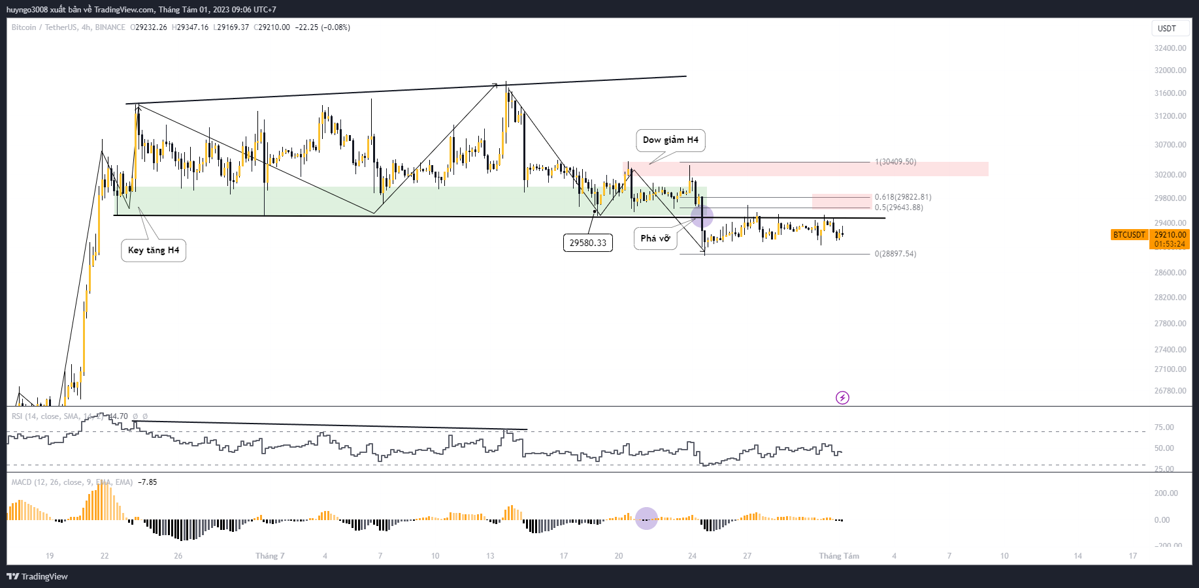Click the 28200.00 price axis label
The image size is (1199, 588).
tap(1170, 298)
